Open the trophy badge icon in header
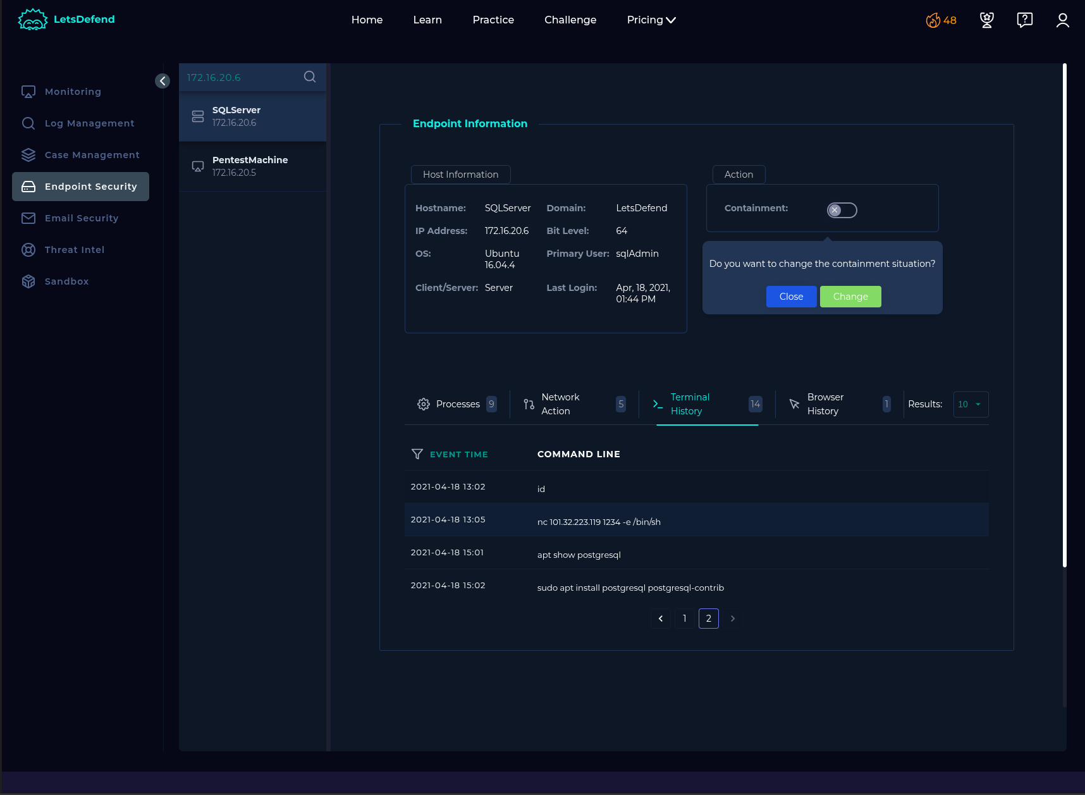The width and height of the screenshot is (1085, 795). click(987, 20)
